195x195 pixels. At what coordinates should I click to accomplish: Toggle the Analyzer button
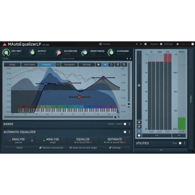tap(47, 64)
